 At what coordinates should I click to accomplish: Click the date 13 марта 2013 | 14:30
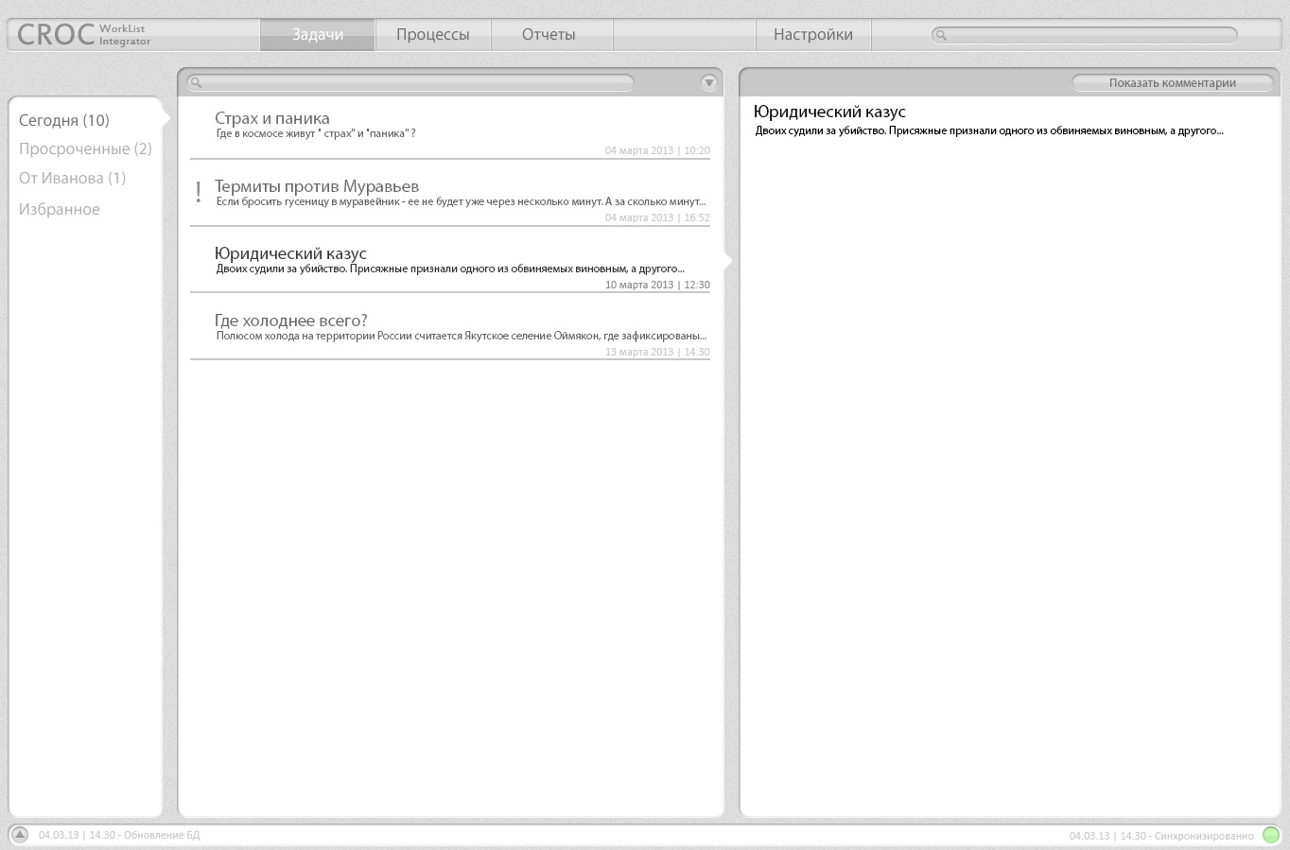[x=657, y=352]
